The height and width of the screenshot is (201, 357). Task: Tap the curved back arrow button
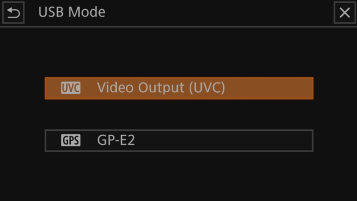point(13,12)
